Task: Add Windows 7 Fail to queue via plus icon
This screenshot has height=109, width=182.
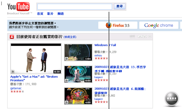Action: click(x=67, y=58)
